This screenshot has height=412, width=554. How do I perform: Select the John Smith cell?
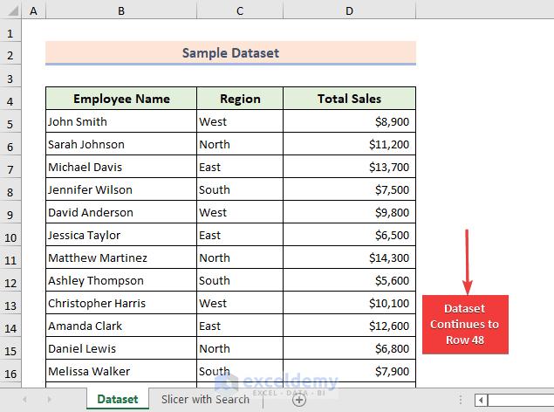[x=121, y=121]
